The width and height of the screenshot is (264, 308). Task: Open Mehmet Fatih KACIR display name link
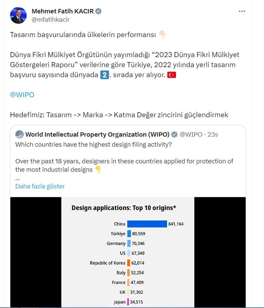coord(63,11)
